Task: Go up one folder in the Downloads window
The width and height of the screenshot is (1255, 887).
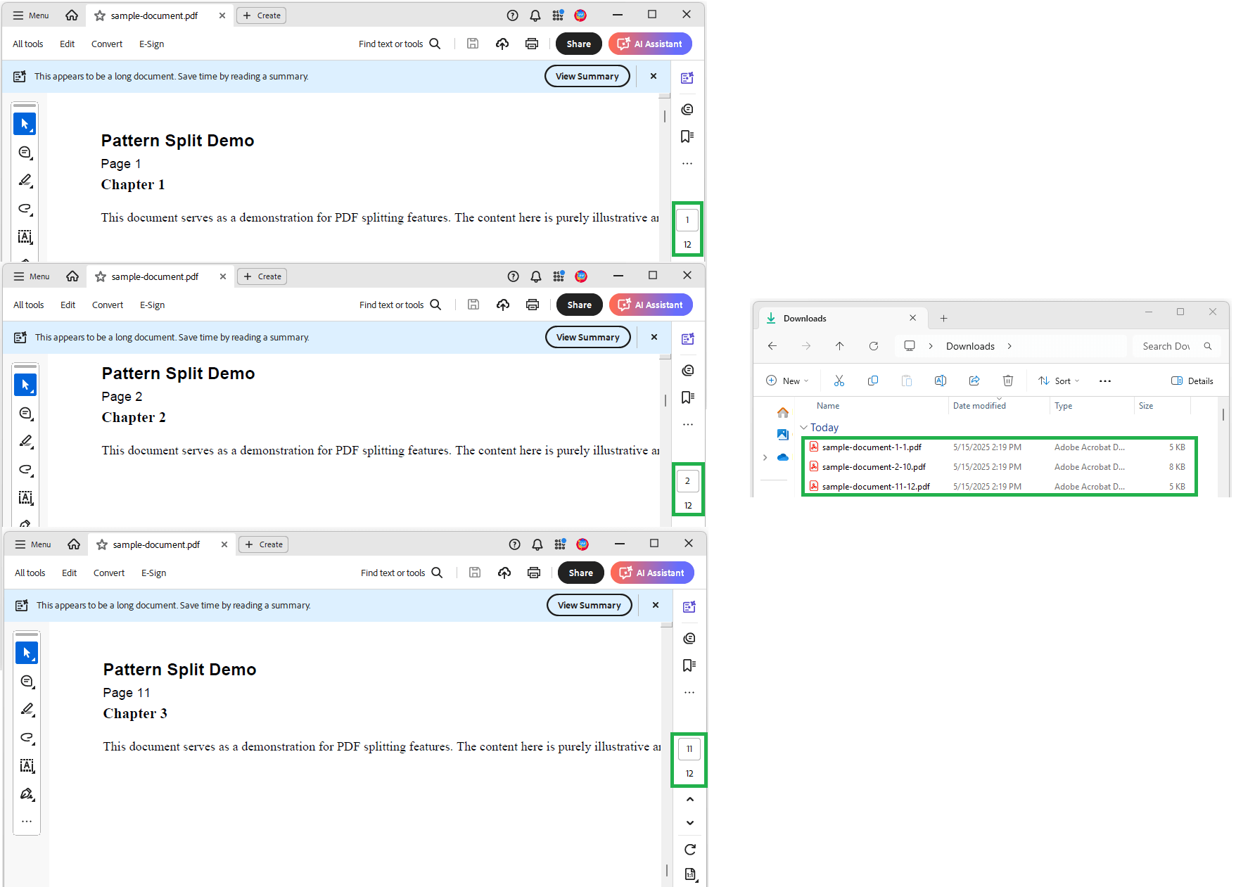Action: point(840,346)
